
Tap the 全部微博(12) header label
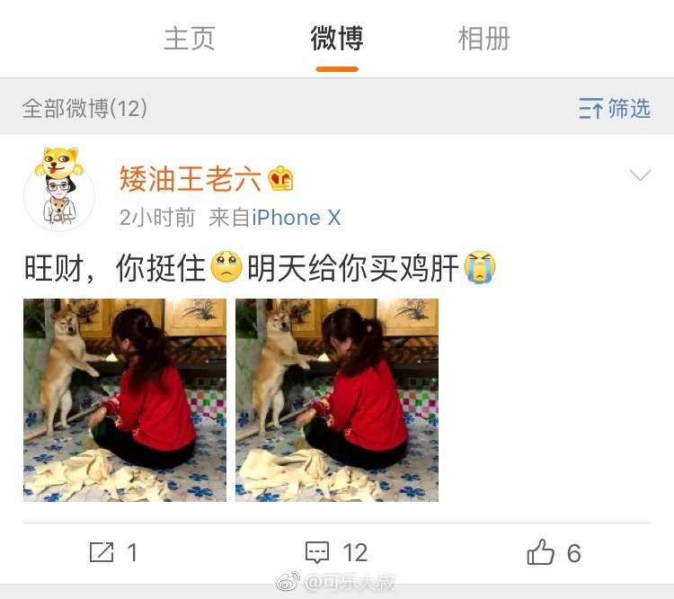(84, 108)
